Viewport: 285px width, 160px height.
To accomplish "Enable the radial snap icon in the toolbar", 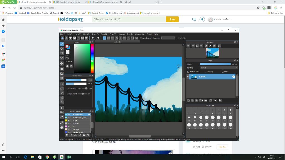I will click(121, 38).
